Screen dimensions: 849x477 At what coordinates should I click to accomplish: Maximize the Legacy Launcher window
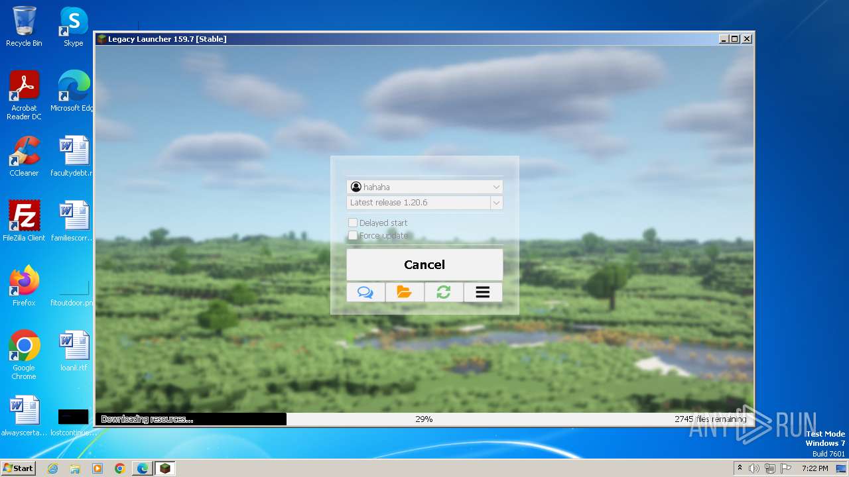[735, 39]
